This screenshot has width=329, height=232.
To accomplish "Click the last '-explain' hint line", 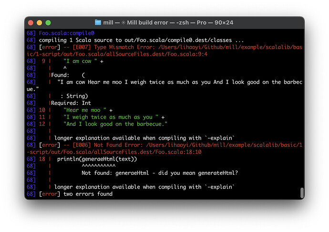I will click(x=144, y=187).
